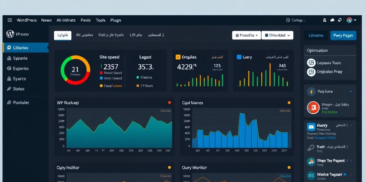Open the Orlanided dropdown
Screen dimensions: 365x182
277,35
